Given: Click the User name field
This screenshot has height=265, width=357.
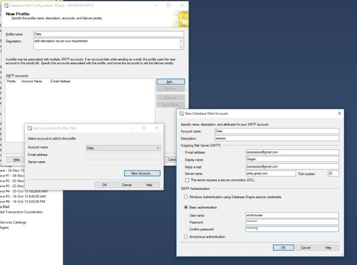Looking at the screenshot, I should (292, 215).
